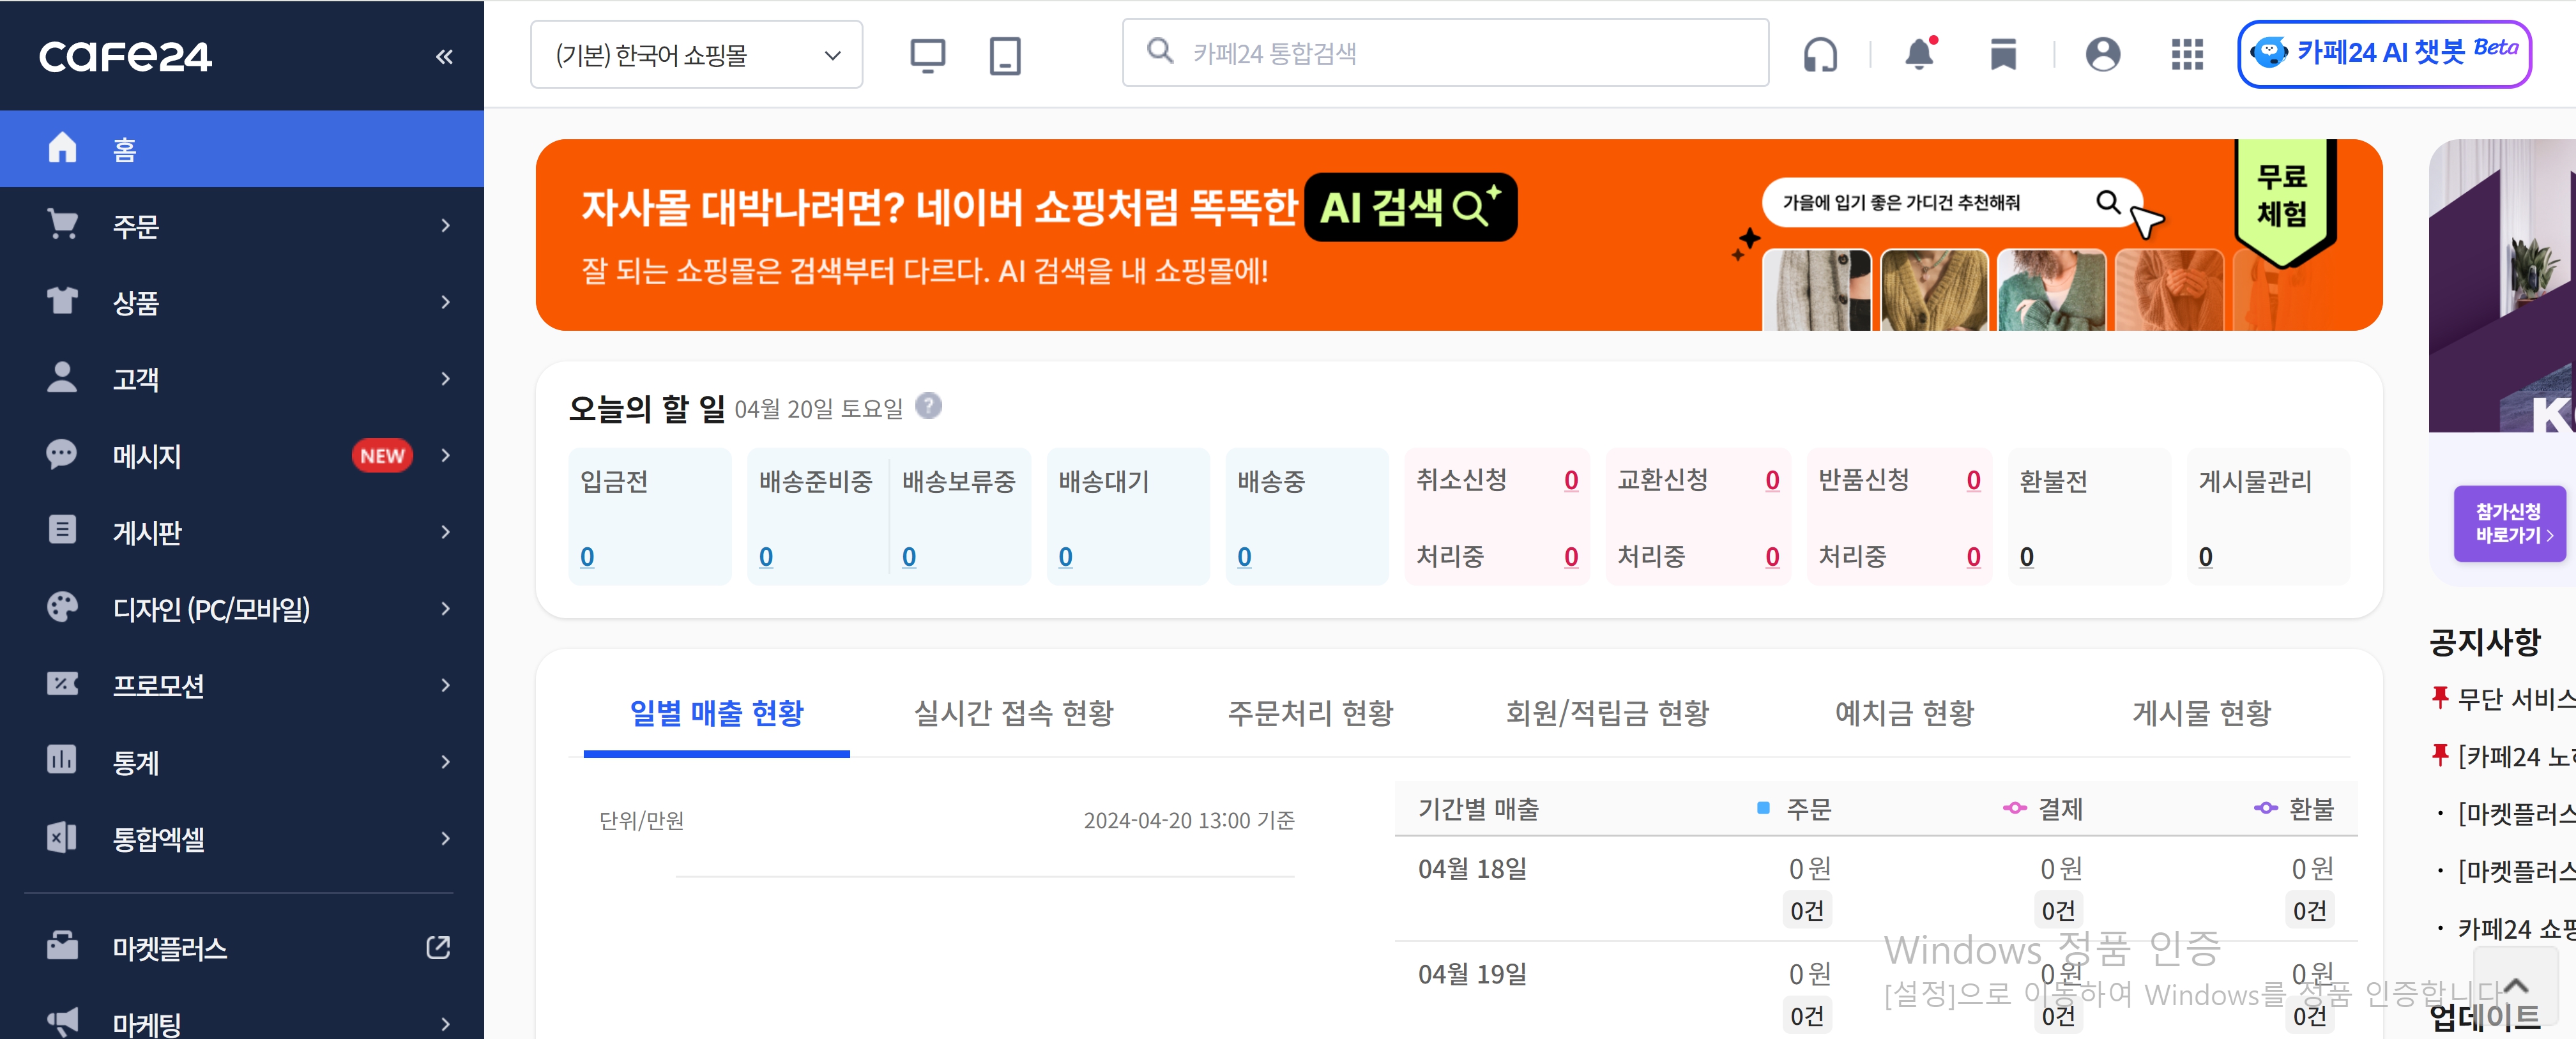Open the user account icon
This screenshot has height=1039, width=2576.
pos(2102,54)
